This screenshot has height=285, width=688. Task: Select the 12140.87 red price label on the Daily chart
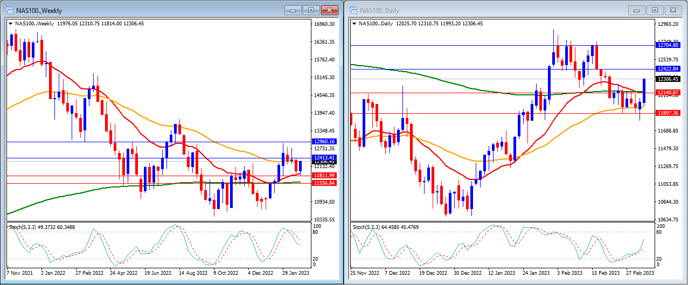[668, 93]
